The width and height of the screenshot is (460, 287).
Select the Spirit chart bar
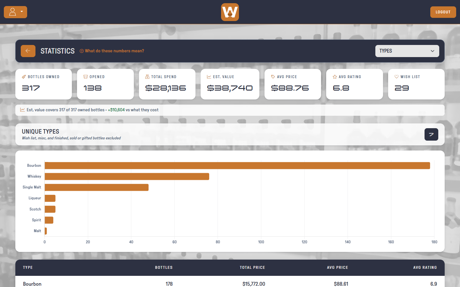49,220
